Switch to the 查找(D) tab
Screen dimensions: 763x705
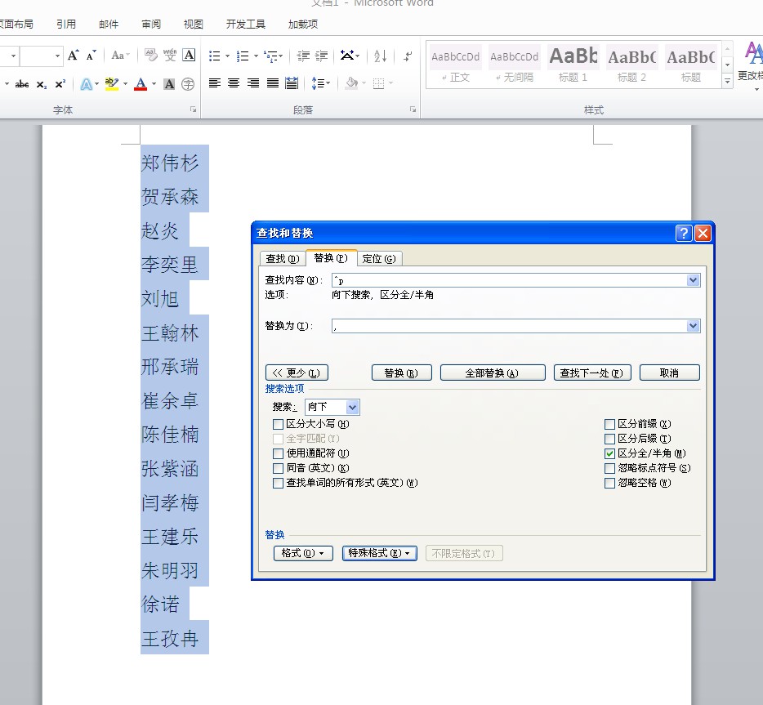click(282, 259)
